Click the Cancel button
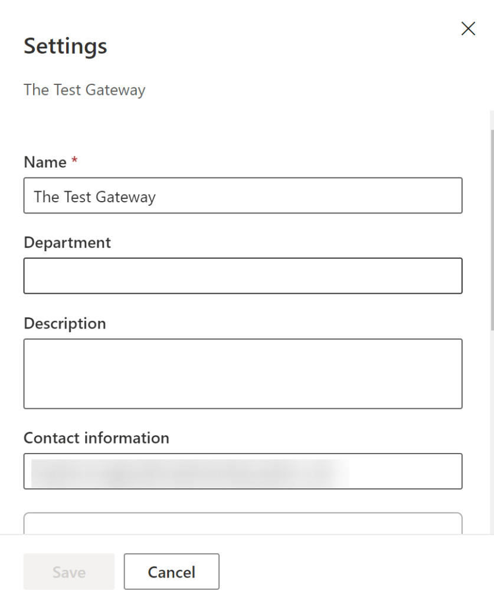Screen dimensions: 494x604 coord(171,571)
